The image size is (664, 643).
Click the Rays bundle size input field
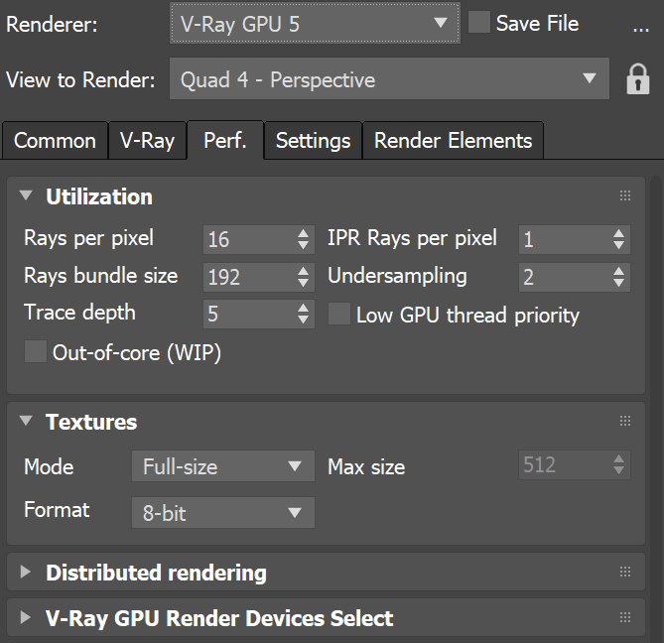[x=246, y=277]
